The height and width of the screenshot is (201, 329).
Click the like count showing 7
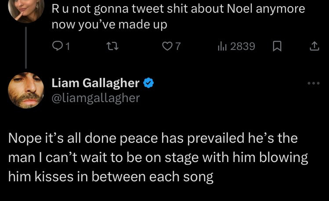[177, 46]
